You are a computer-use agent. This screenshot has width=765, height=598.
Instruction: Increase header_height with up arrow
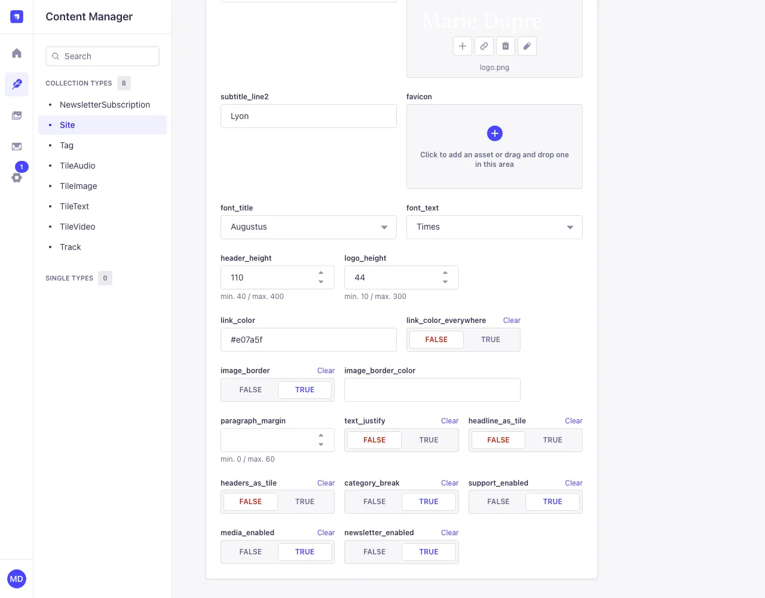point(321,273)
